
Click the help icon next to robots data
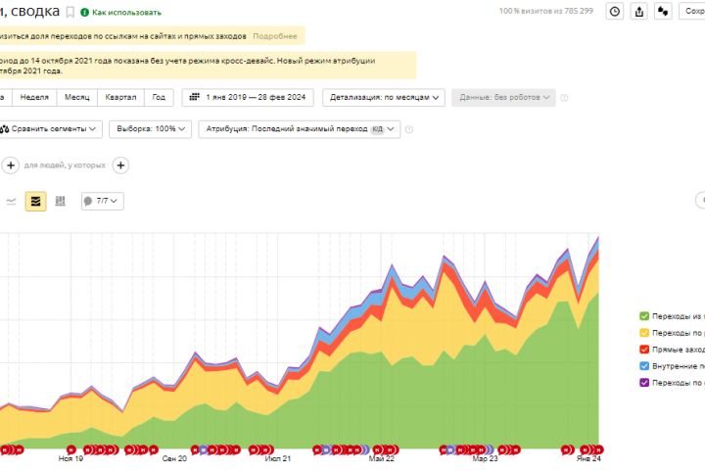click(x=564, y=98)
